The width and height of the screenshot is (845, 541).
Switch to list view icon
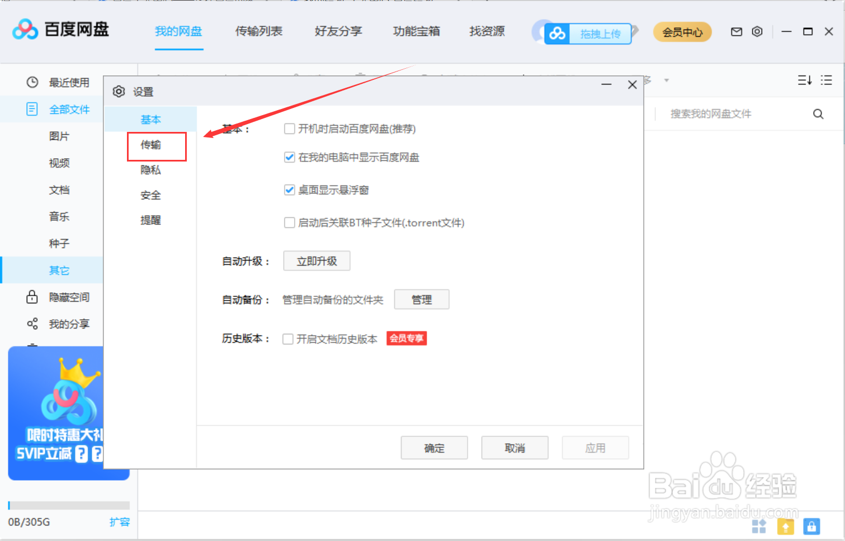(x=827, y=80)
